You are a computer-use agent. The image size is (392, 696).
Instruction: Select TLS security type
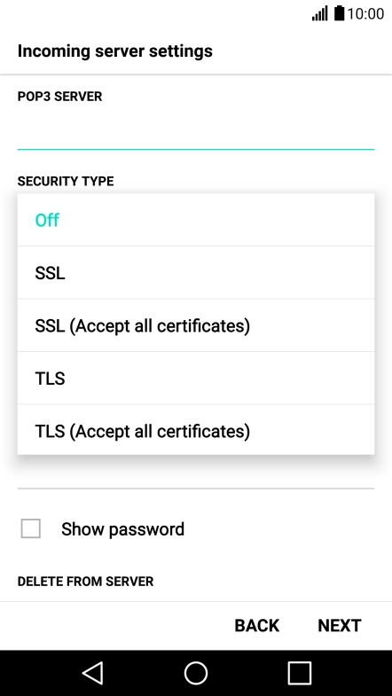click(x=196, y=379)
